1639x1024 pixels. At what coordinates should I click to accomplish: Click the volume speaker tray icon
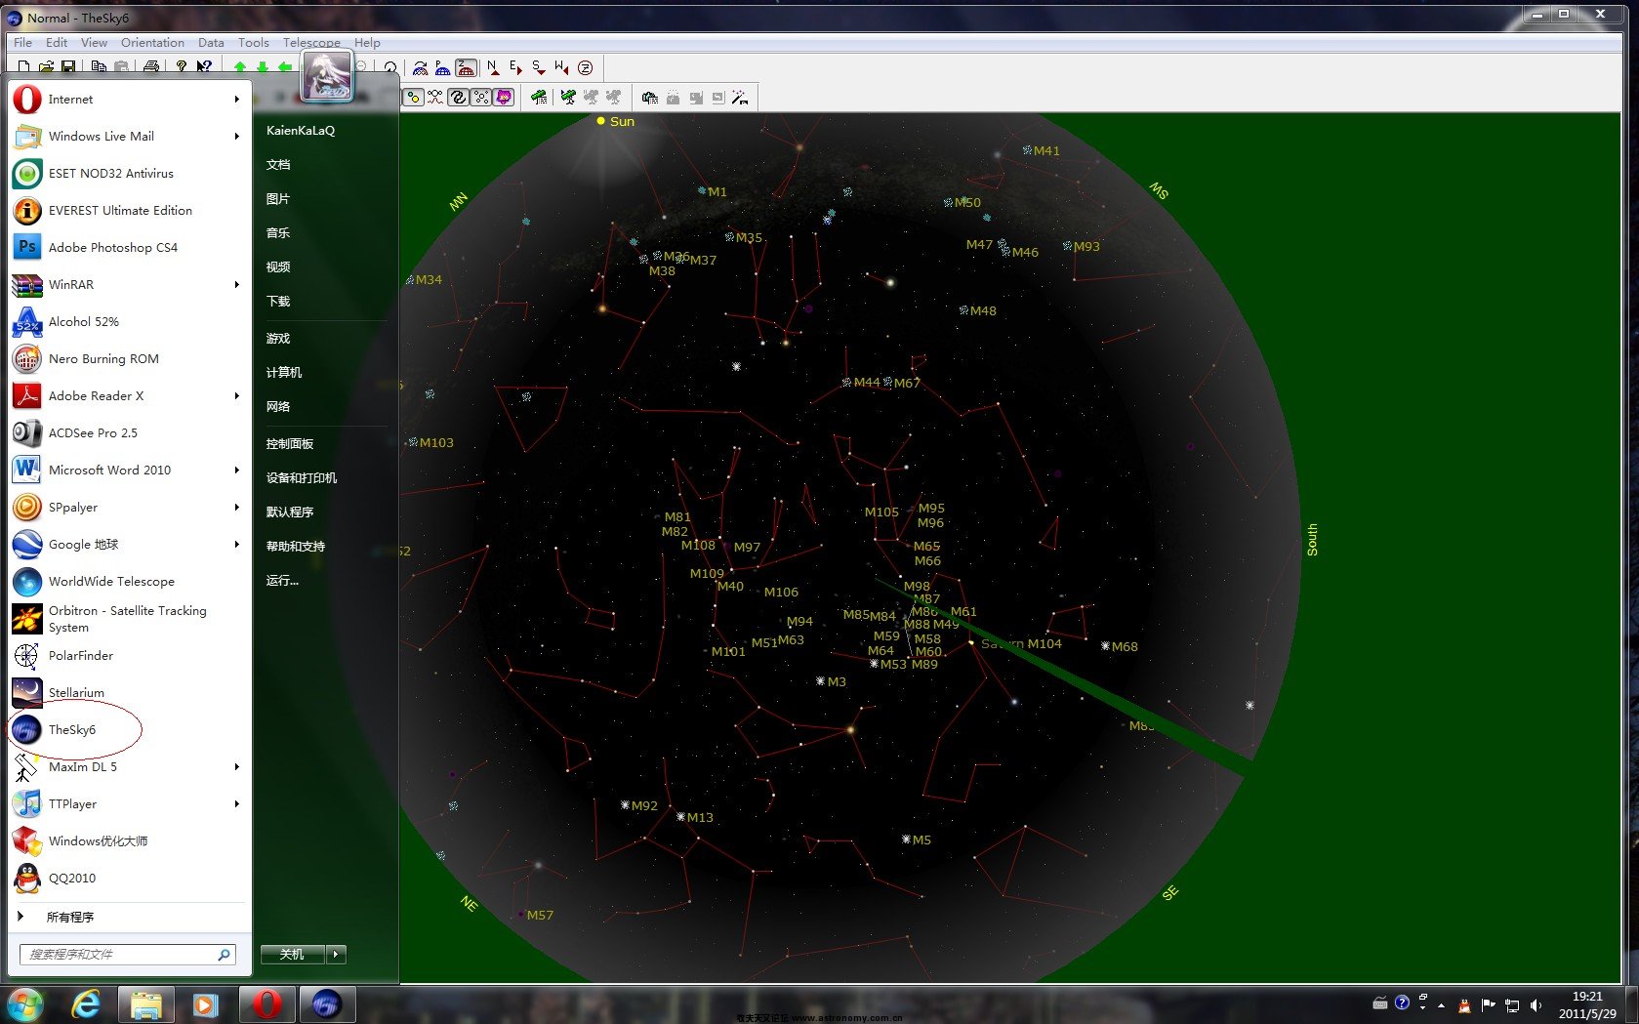1536,1004
